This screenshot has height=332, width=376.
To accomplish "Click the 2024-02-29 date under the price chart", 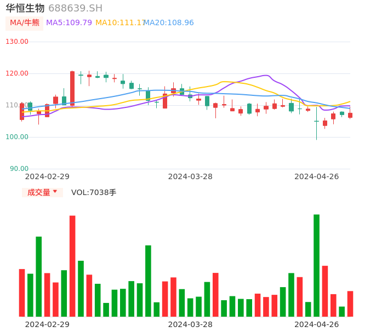I will coord(47,176).
